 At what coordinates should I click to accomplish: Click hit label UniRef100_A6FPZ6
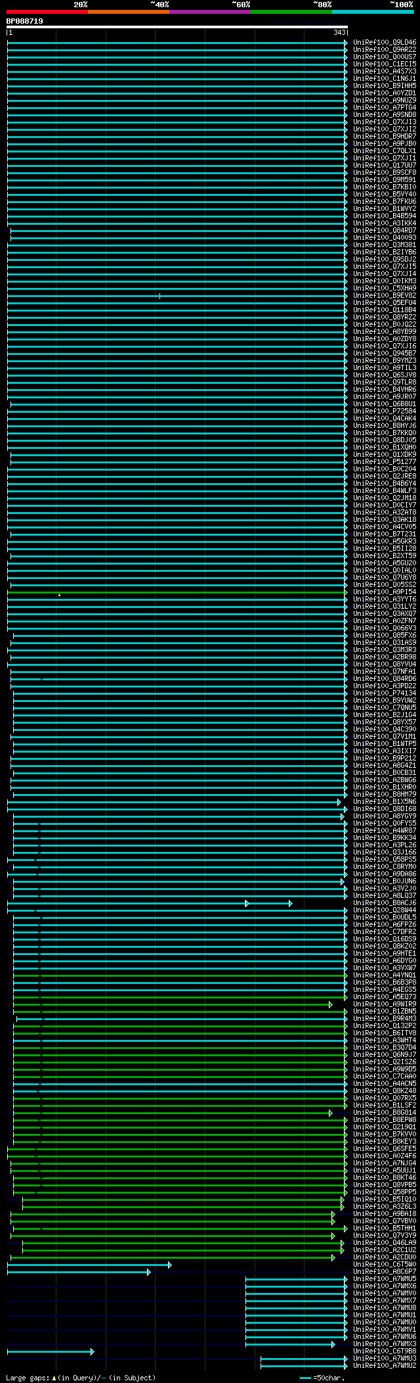[385, 924]
